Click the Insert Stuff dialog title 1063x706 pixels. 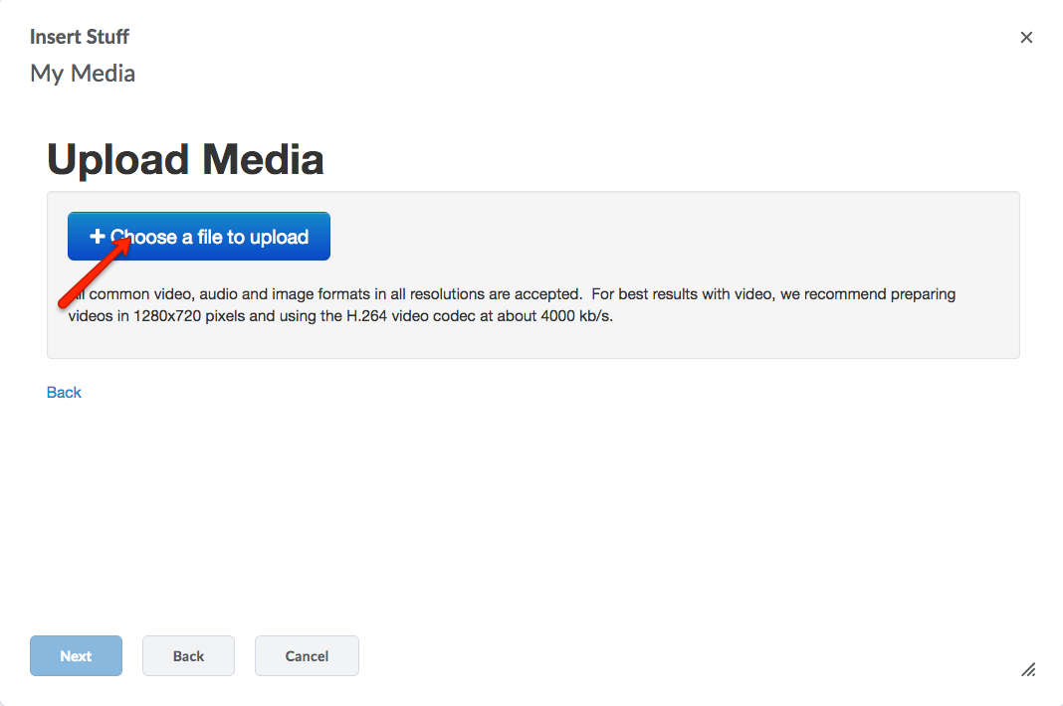click(x=80, y=37)
